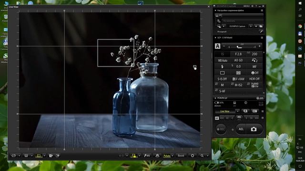305x171 pixels.
Task: Select aperture value F2.8
Action: pyautogui.click(x=238, y=54)
